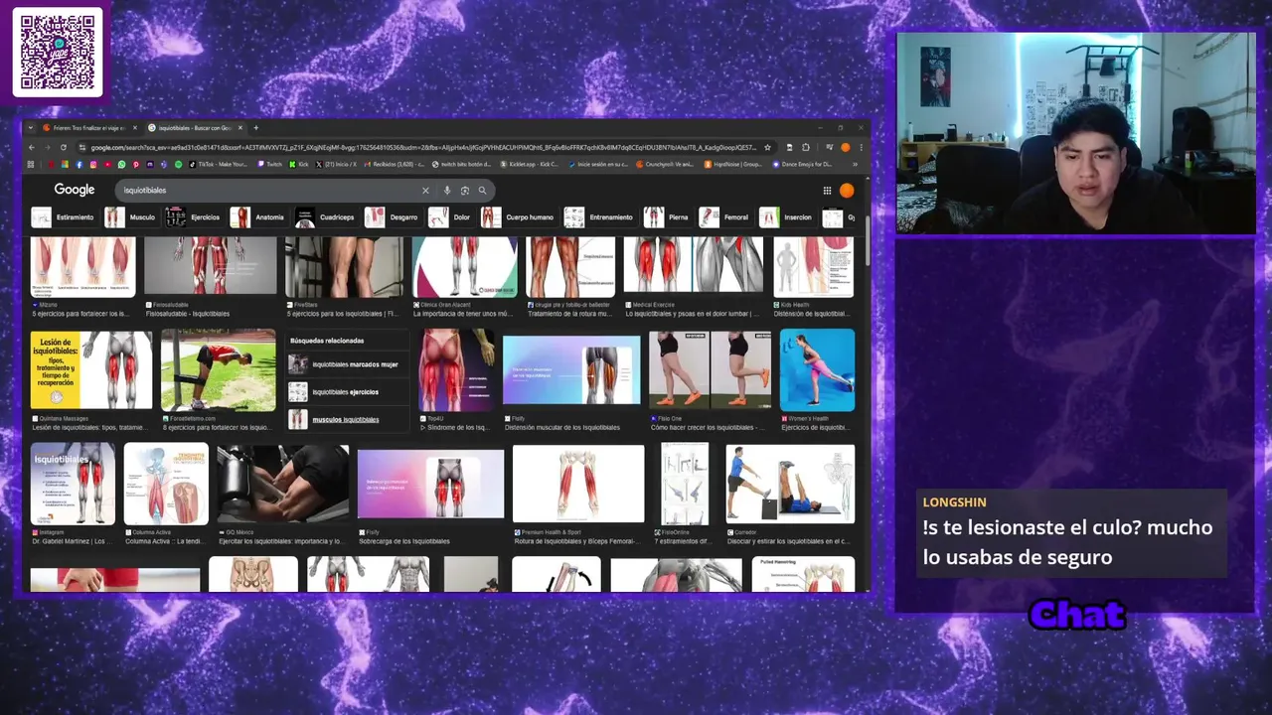This screenshot has width=1272, height=715.
Task: Click the forward navigation arrow
Action: pos(47,147)
